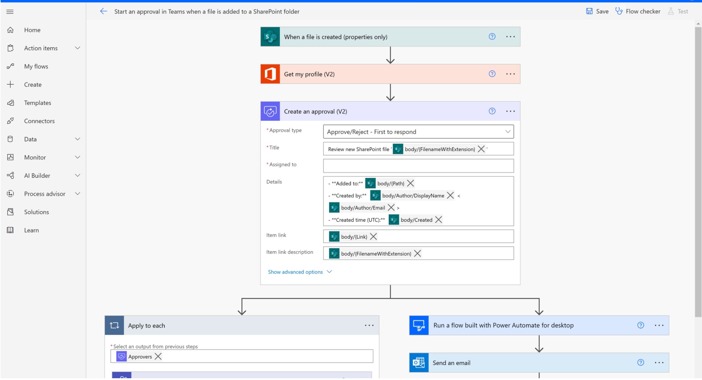
Task: Click the Templates menu item
Action: pos(37,103)
